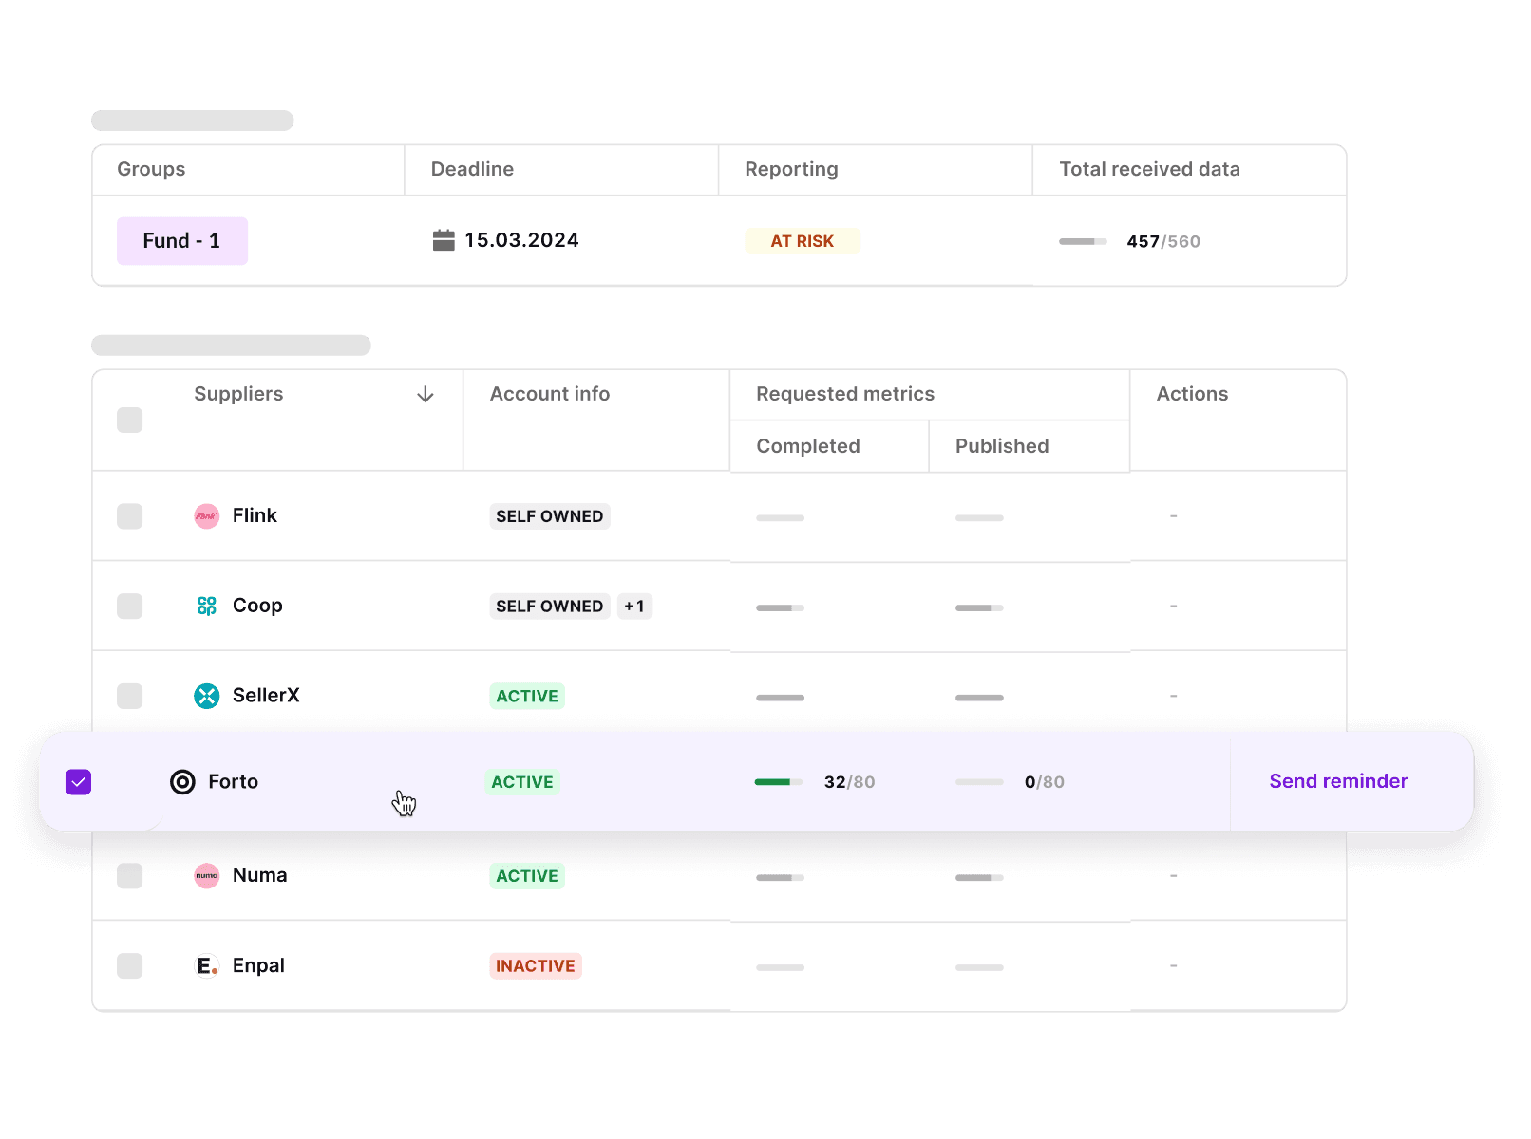Click the Flink supplier logo
The width and height of the screenshot is (1531, 1139).
click(x=207, y=516)
